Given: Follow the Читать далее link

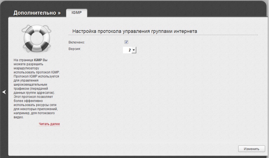Looking at the screenshot, I should click(49, 124).
